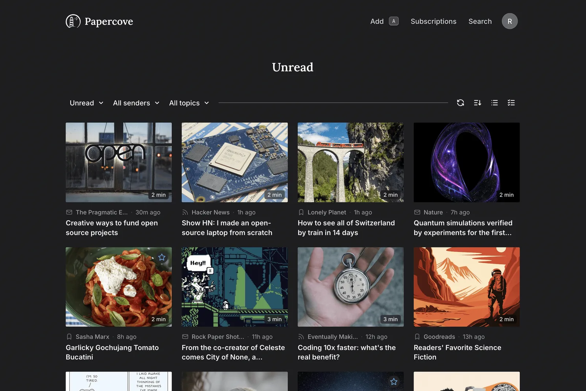Click the '3 min' badge on the pixel-art card
Image resolution: width=586 pixels, height=391 pixels.
tap(275, 319)
